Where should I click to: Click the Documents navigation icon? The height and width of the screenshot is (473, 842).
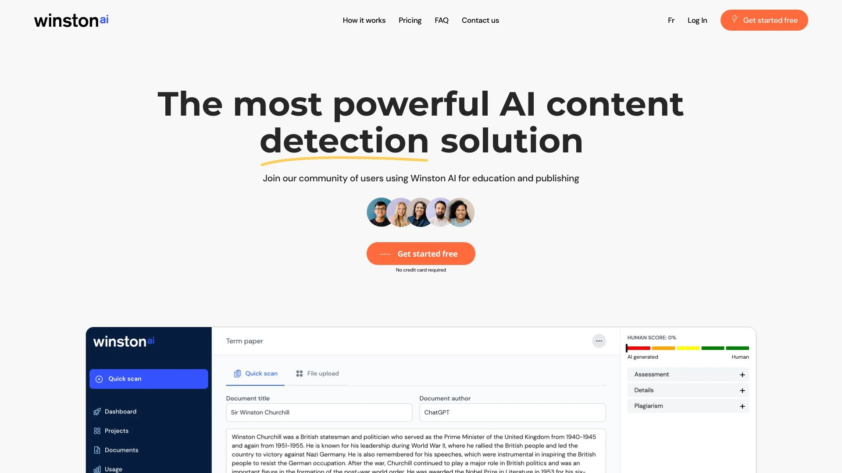96,450
